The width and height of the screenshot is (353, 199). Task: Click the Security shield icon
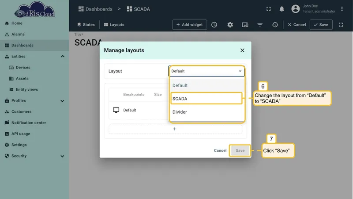point(7,156)
